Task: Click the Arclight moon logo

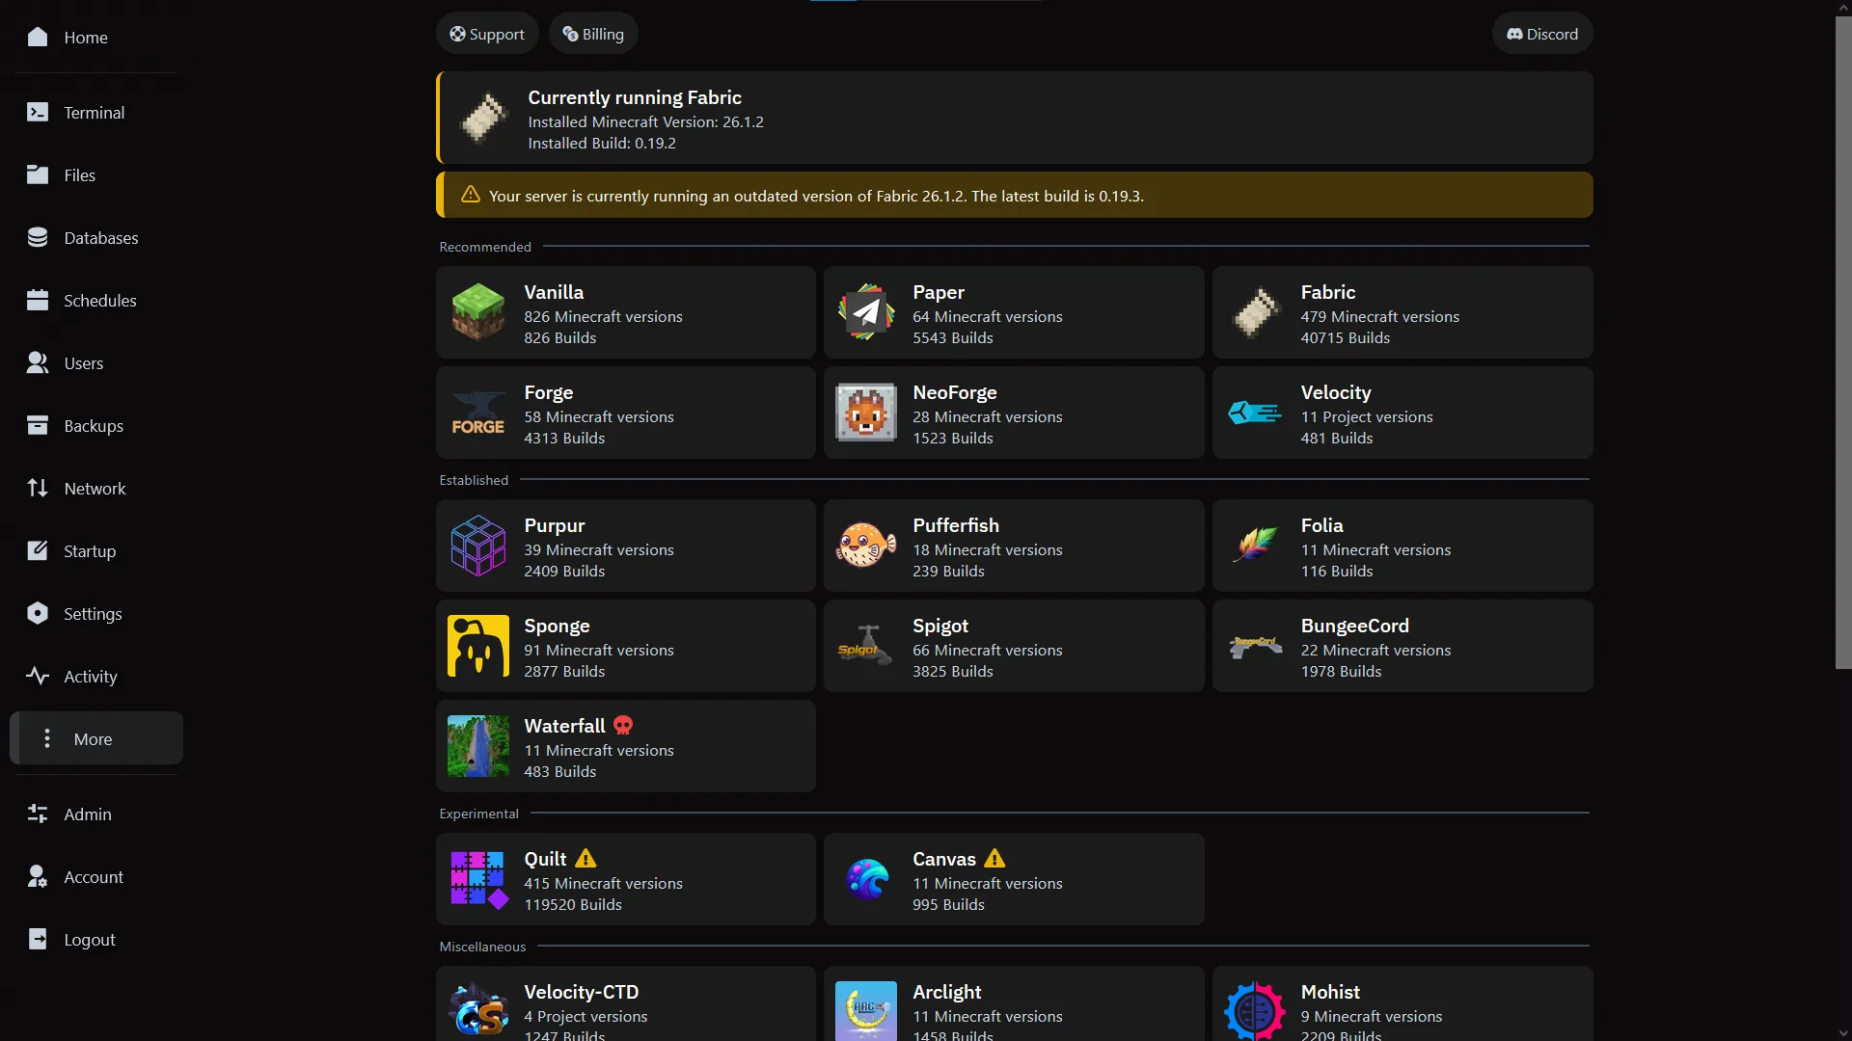Action: tap(866, 1011)
